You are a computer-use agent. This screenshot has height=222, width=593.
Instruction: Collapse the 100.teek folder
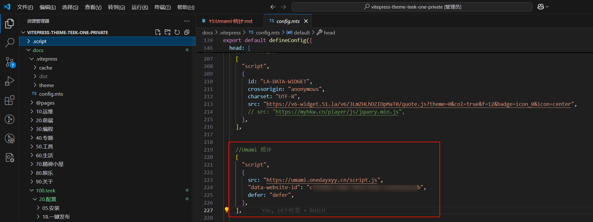point(107,190)
